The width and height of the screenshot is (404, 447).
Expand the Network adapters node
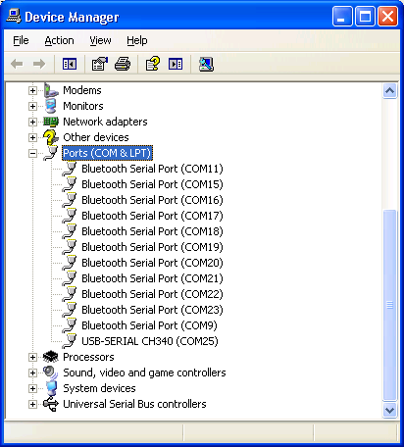click(x=32, y=122)
